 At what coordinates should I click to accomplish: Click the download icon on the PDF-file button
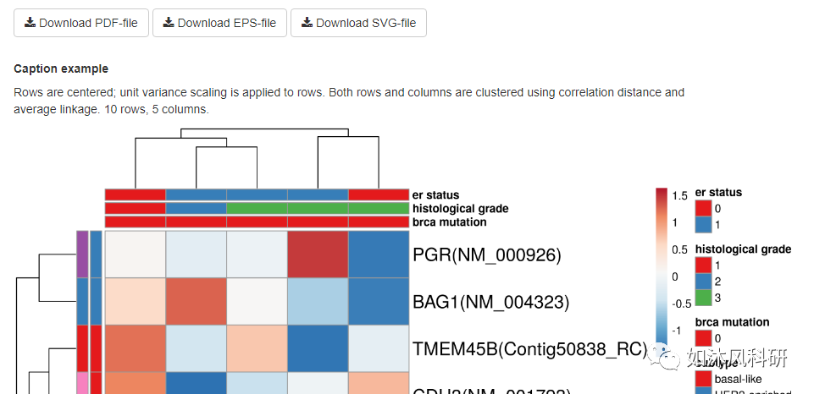pyautogui.click(x=30, y=23)
